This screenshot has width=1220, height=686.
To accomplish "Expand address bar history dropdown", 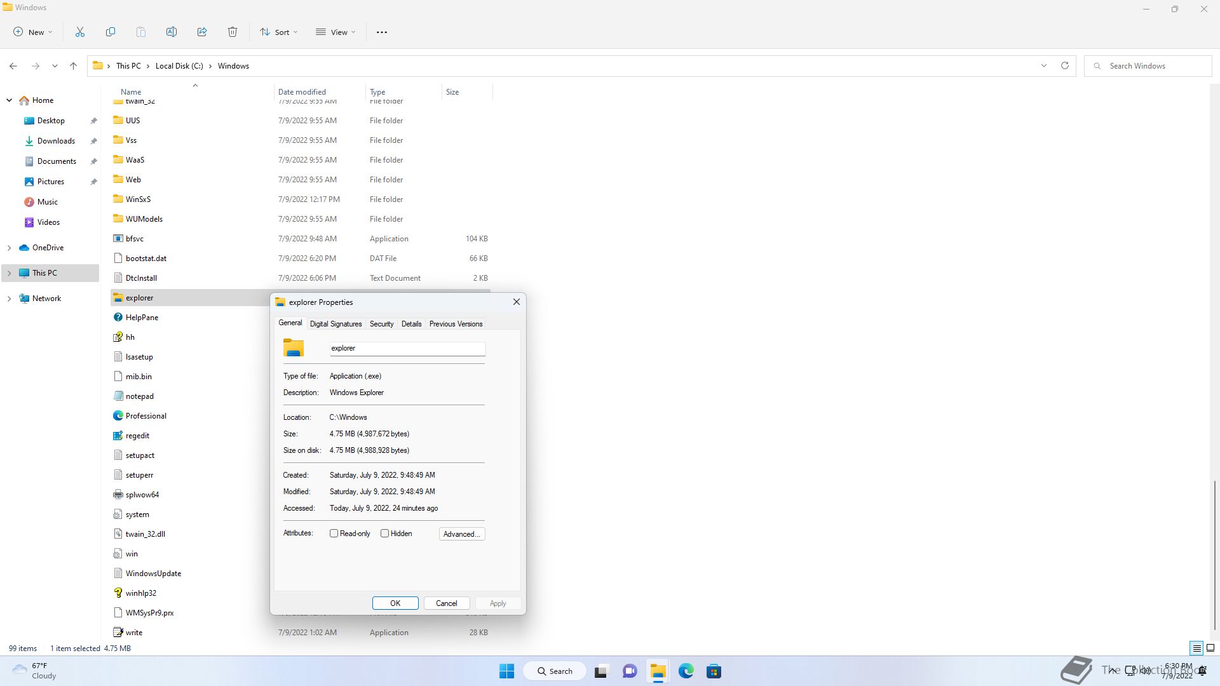I will click(x=1043, y=65).
